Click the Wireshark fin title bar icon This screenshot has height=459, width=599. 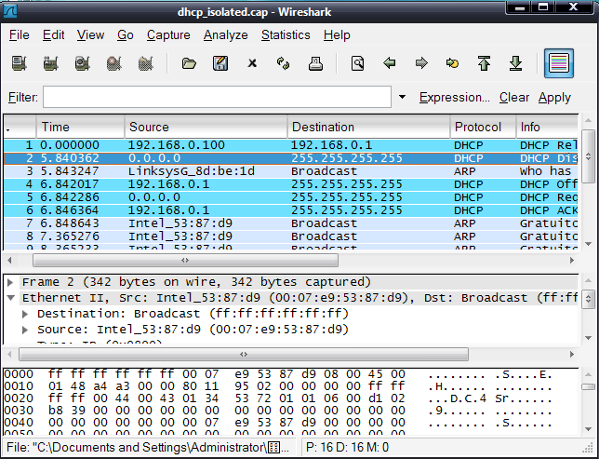coord(10,11)
